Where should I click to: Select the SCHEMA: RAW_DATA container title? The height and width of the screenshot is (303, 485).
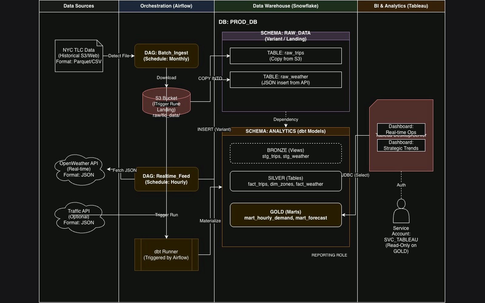286,36
